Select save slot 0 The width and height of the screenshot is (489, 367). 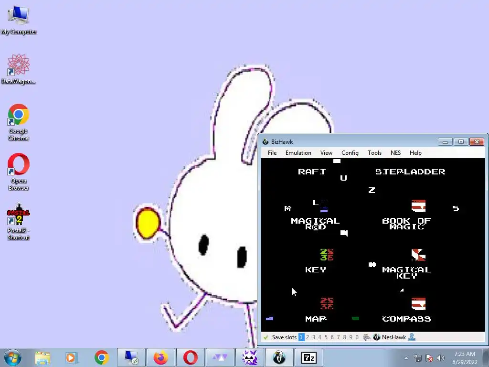pyautogui.click(x=357, y=337)
